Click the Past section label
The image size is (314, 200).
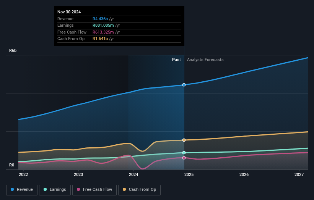pos(176,60)
